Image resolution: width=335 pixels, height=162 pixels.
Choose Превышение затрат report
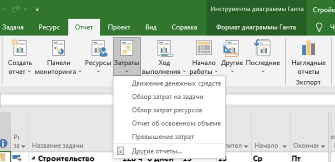pos(169,137)
